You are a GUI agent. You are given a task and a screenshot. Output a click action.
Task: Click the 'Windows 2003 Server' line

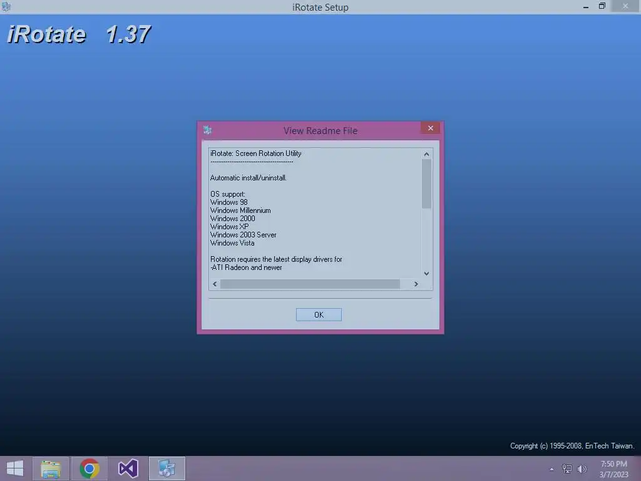pos(244,235)
